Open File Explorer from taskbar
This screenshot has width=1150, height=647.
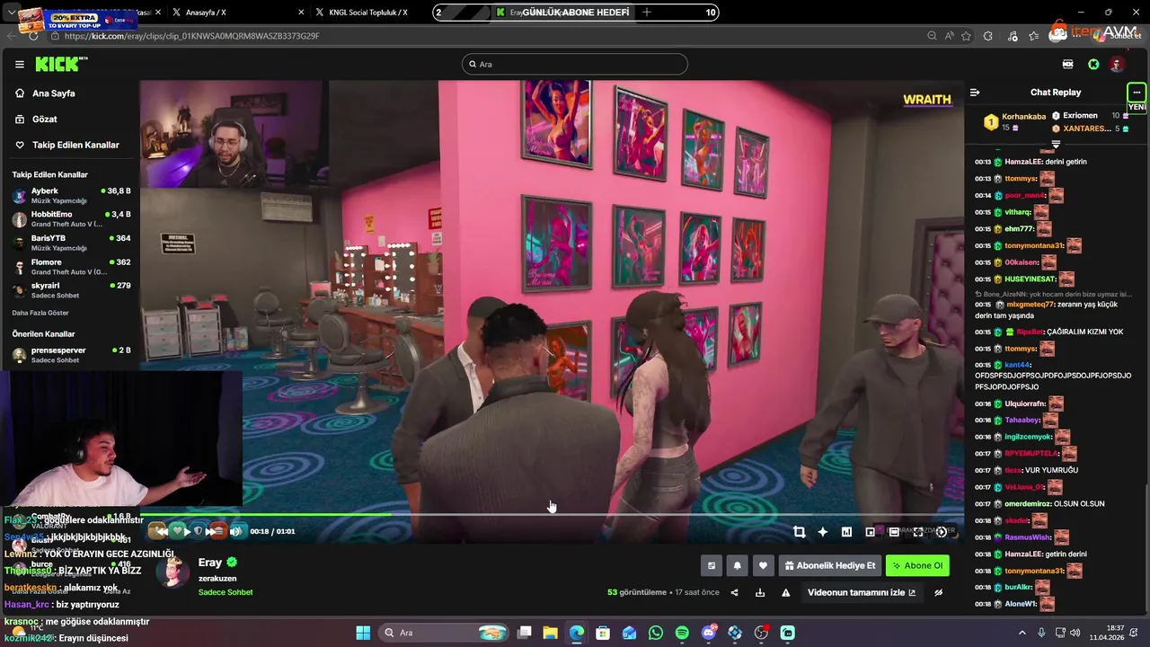coord(551,633)
